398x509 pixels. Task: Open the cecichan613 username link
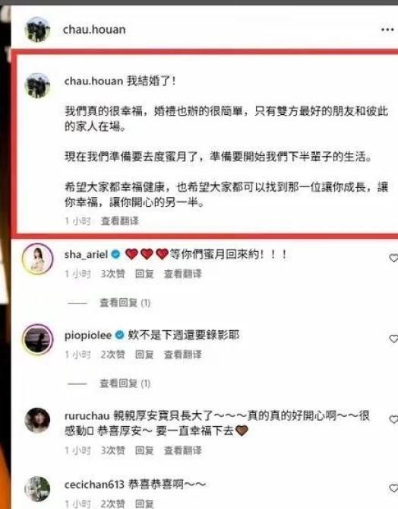pyautogui.click(x=94, y=485)
